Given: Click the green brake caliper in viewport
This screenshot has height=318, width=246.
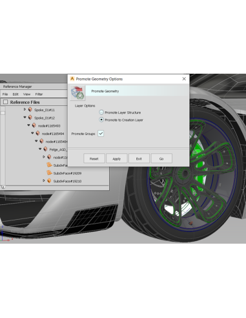Looking at the screenshot, I should click(200, 167).
